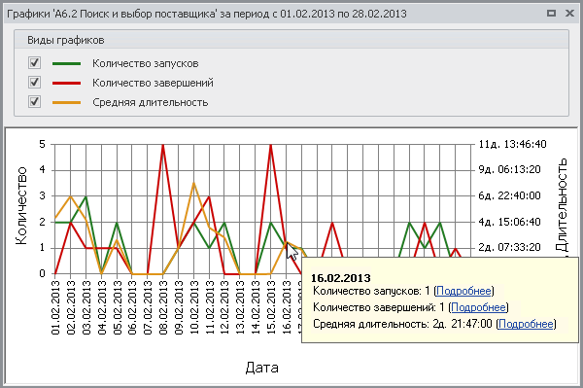Click the 2д. 07:33:20 duration axis value
The width and height of the screenshot is (583, 388).
509,247
